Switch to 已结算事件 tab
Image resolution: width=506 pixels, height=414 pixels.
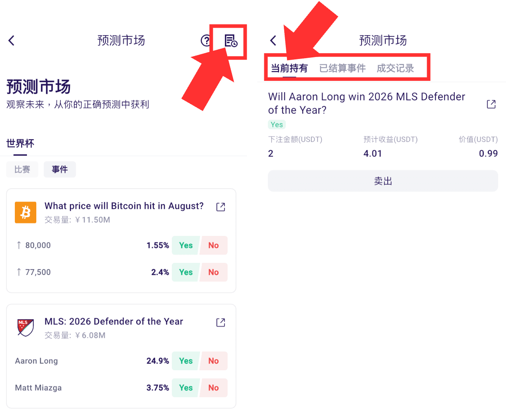click(342, 68)
